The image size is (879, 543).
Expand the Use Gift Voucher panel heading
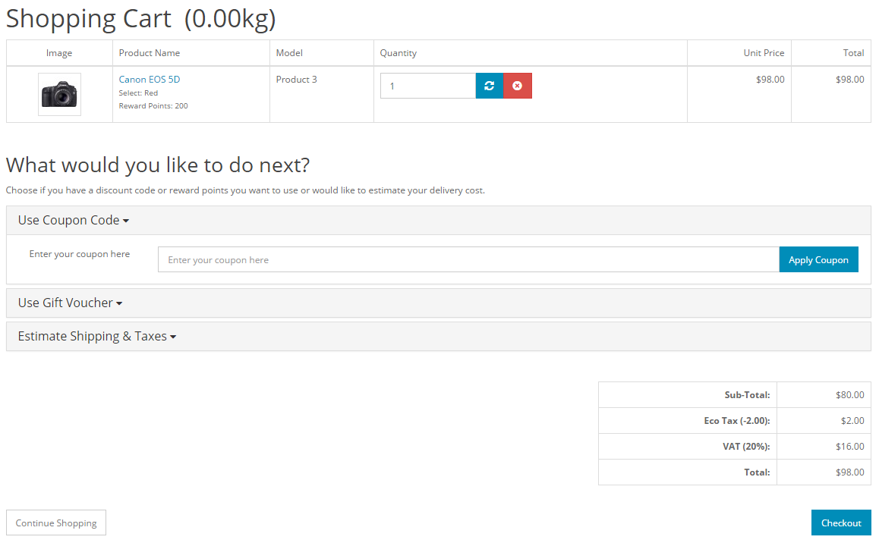(x=65, y=303)
